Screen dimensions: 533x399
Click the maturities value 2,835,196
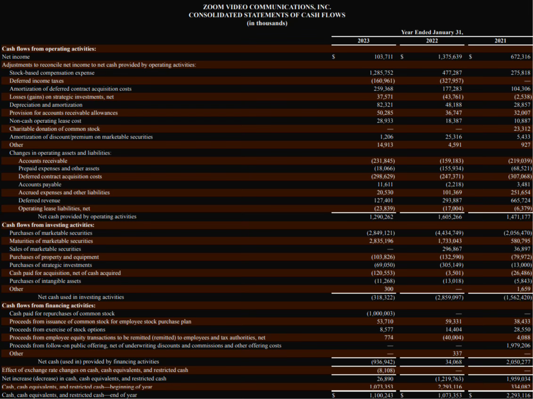pyautogui.click(x=382, y=241)
